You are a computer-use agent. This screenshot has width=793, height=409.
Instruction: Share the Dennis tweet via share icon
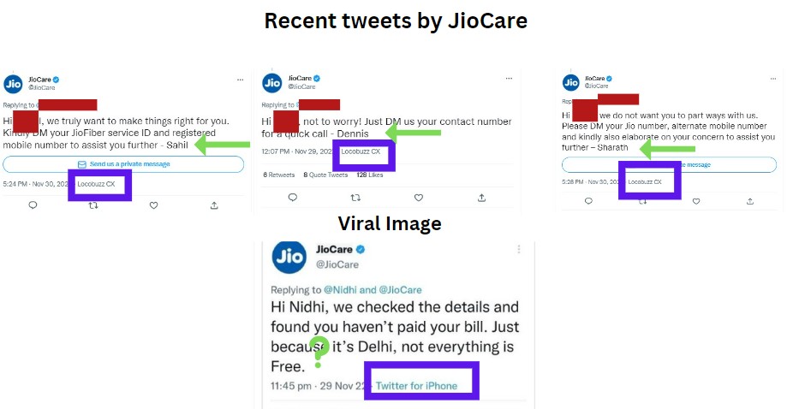tap(481, 198)
